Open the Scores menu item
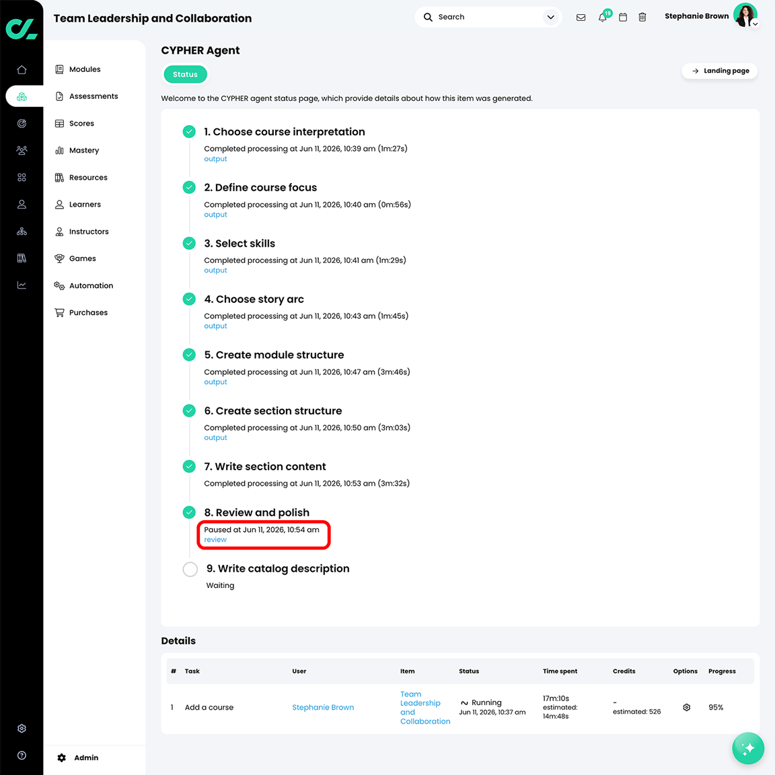 (x=75, y=124)
